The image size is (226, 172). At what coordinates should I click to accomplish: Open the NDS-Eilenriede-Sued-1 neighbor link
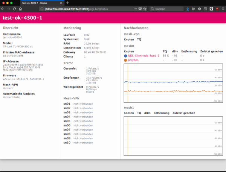144,55
